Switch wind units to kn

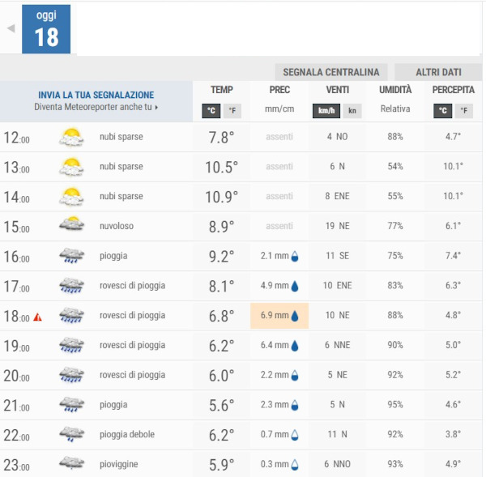(x=352, y=111)
